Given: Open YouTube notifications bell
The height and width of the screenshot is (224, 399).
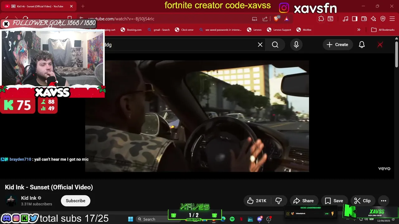Looking at the screenshot, I should pos(362,45).
